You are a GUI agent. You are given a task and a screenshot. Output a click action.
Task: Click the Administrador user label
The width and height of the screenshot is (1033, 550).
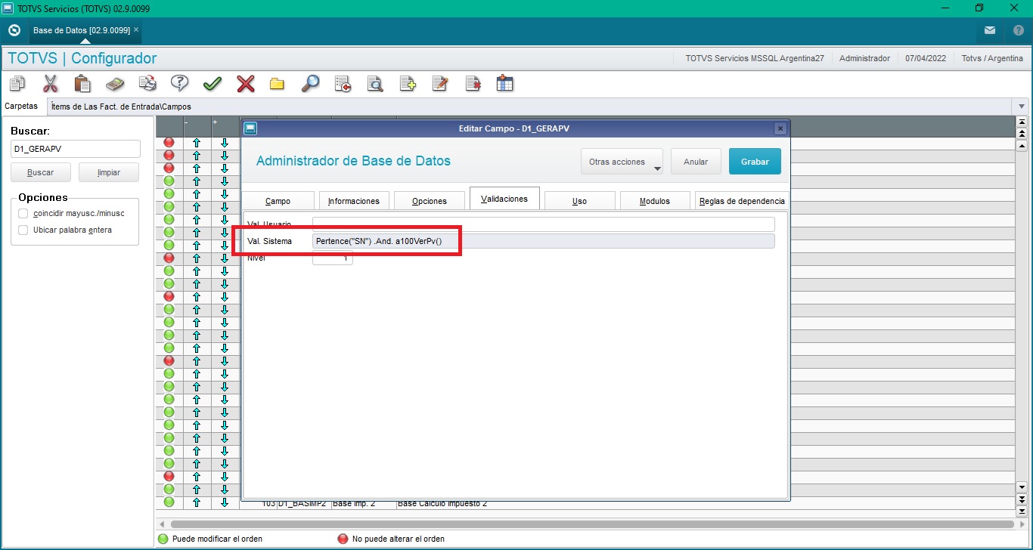point(864,58)
